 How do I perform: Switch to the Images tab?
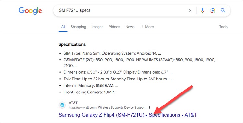(x=98, y=27)
